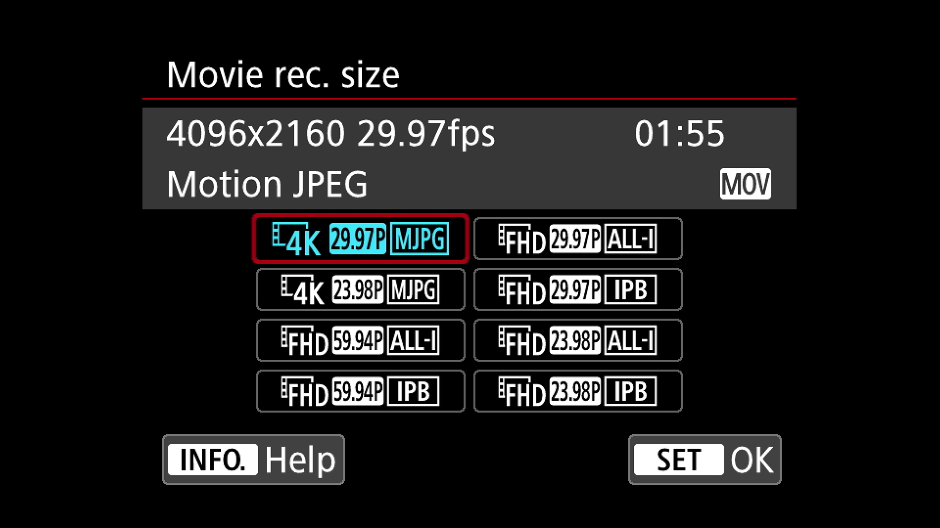
Task: Confirm selection with SET OK button
Action: pyautogui.click(x=705, y=459)
